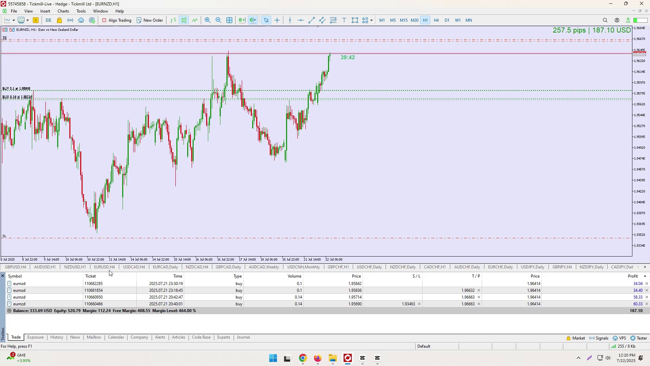Open the MQL IDE editor

[x=48, y=20]
